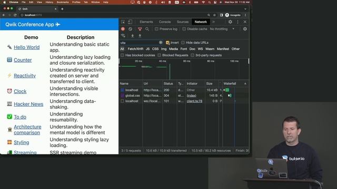Stop network recording red button
Image resolution: width=337 pixels, height=189 pixels.
click(123, 29)
